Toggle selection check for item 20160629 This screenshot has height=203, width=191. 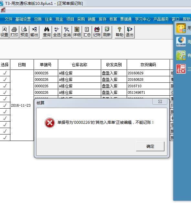(x=5, y=73)
